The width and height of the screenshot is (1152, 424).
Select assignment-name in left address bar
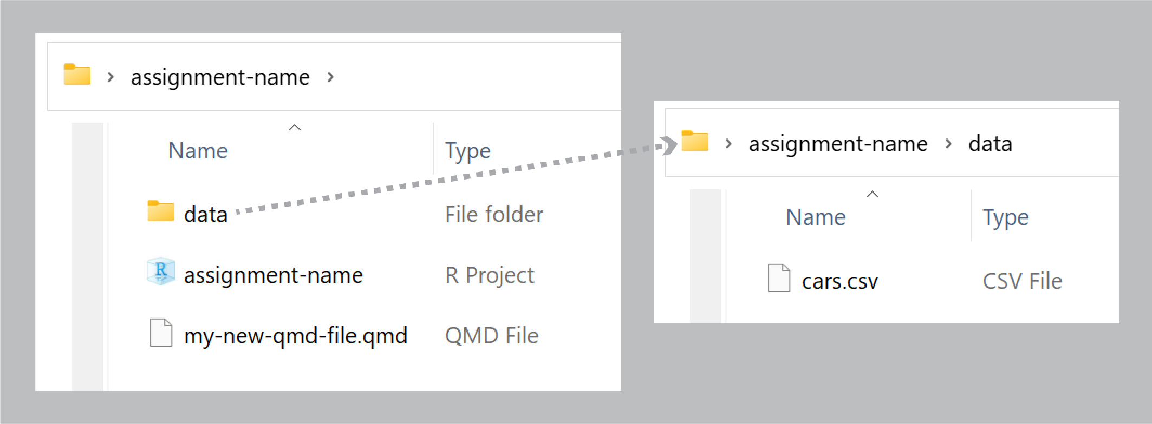220,77
